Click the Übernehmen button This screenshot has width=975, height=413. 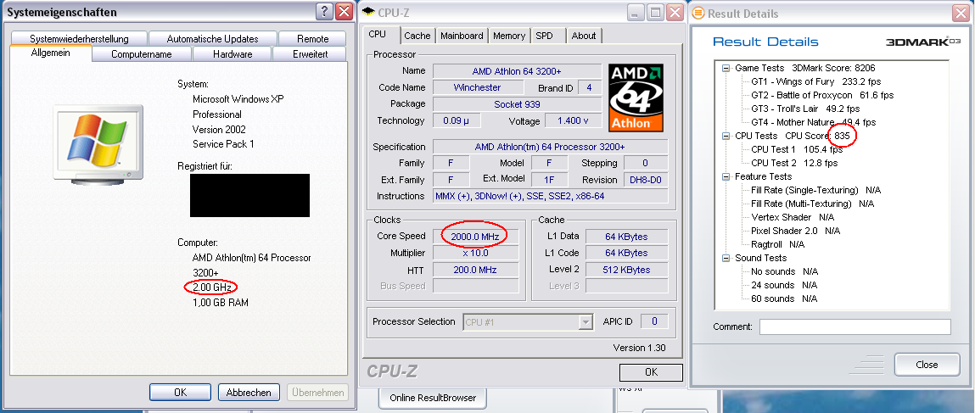[x=317, y=393]
